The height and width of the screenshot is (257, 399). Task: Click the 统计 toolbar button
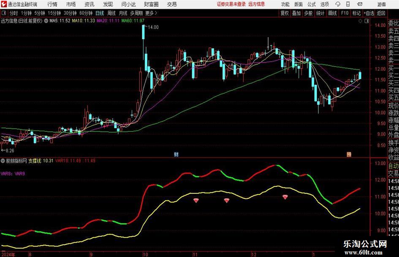tap(320, 13)
